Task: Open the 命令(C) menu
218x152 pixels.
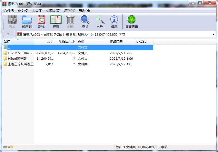Action: [x=23, y=11]
